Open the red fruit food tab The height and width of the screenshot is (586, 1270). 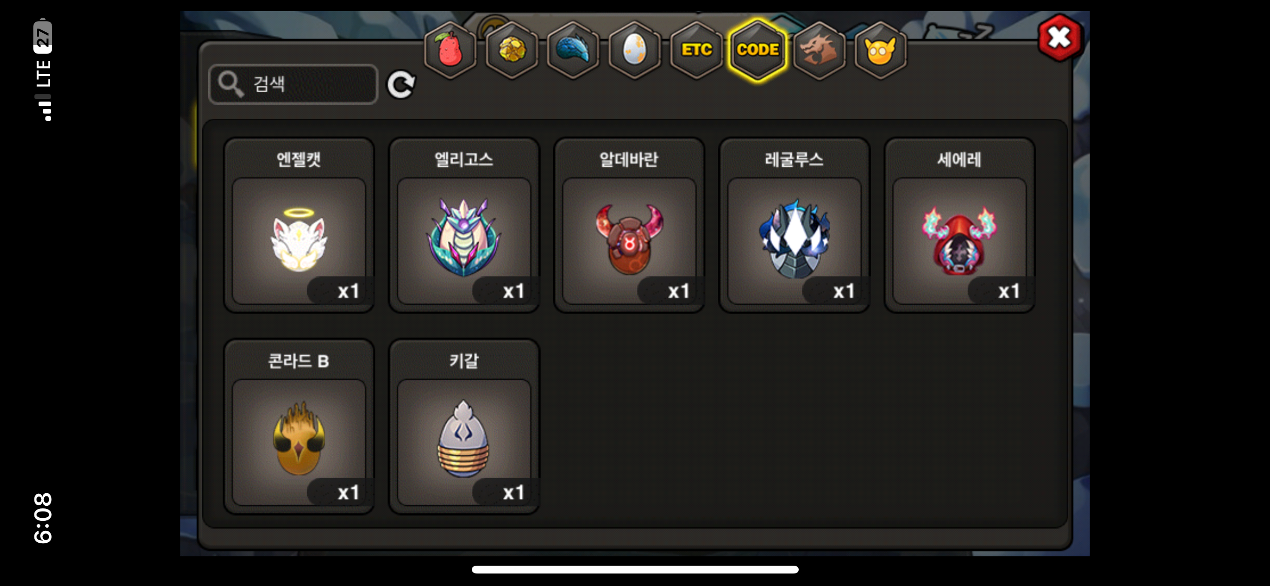coord(450,50)
